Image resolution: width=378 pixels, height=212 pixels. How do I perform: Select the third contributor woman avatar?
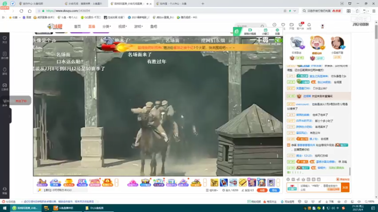coord(337,43)
